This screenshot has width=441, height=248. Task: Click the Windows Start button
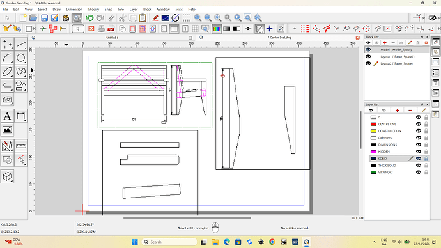[135, 242]
